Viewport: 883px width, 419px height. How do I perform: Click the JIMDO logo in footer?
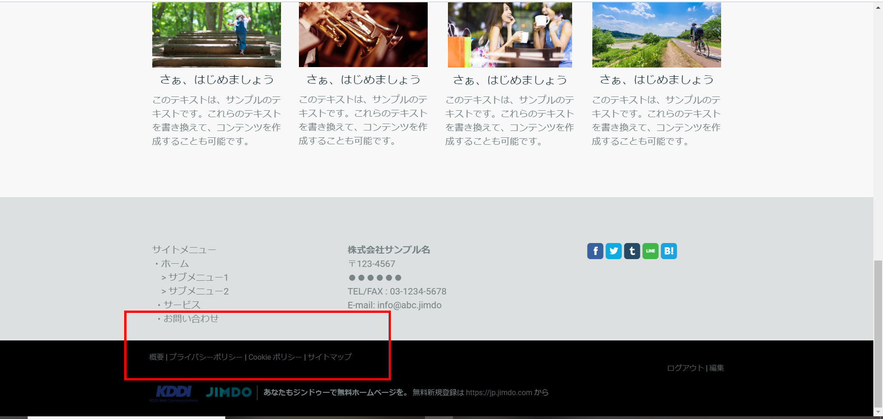[x=229, y=392]
